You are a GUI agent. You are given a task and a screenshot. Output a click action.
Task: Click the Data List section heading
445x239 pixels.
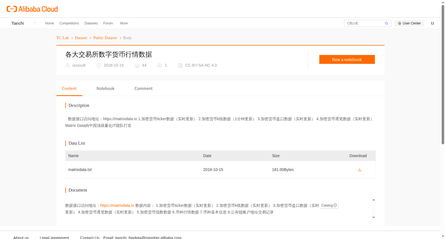pos(77,143)
